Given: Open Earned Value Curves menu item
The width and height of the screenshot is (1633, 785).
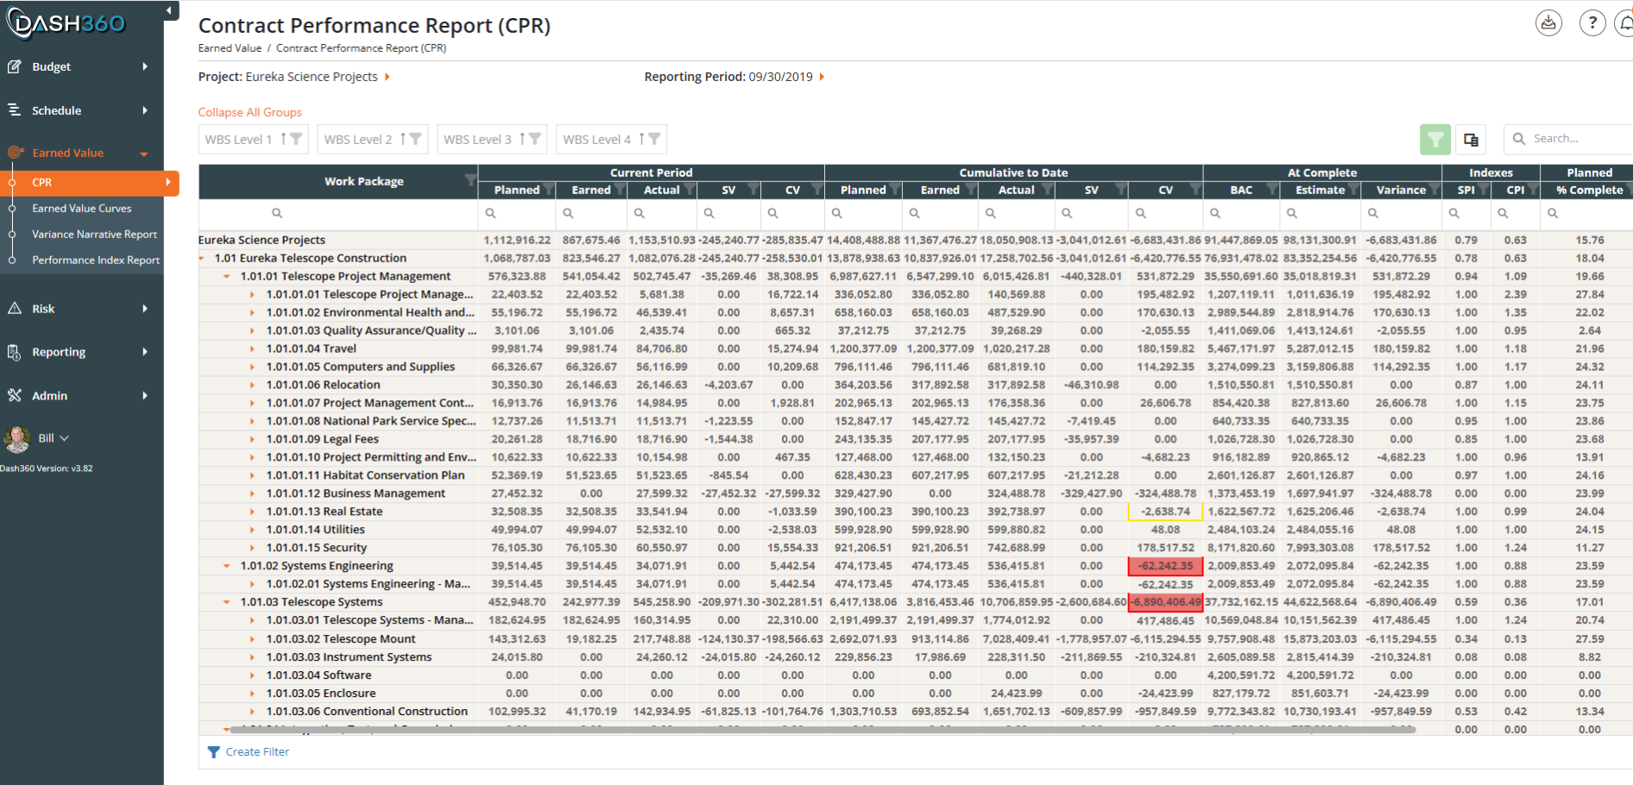Looking at the screenshot, I should point(82,208).
